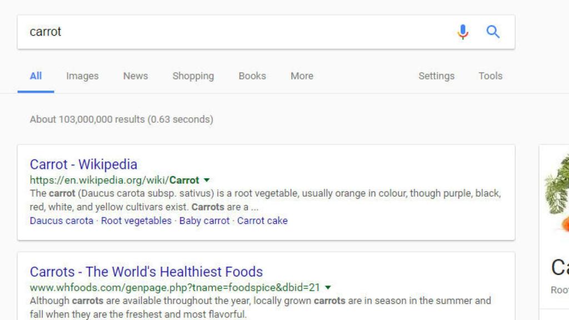Expand the dropdown arrow beside the Wikipedia URL
Viewport: 569px width, 320px height.
pos(206,180)
